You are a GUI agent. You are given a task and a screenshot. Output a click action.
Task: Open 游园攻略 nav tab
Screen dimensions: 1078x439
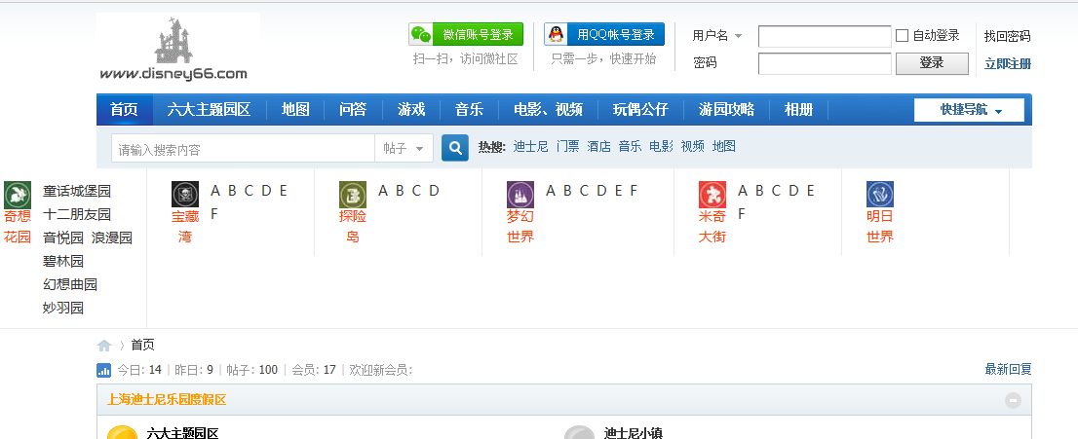pyautogui.click(x=727, y=109)
